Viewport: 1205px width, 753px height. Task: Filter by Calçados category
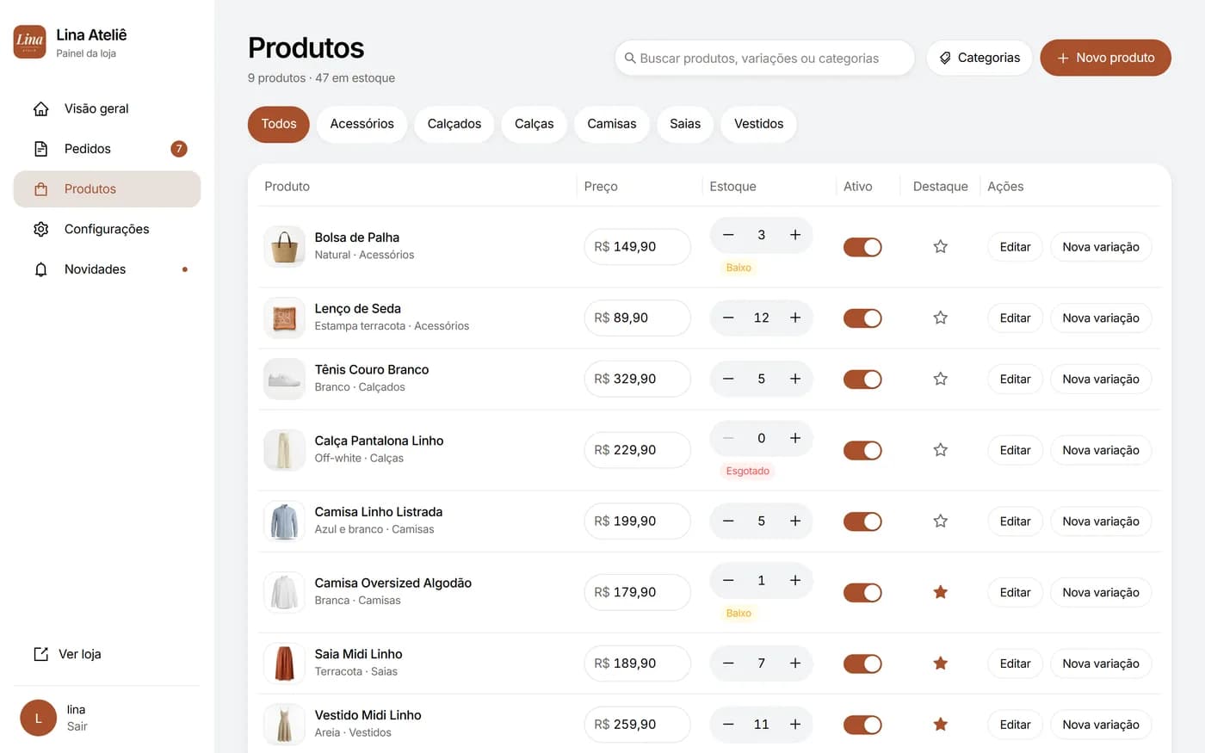(x=454, y=124)
